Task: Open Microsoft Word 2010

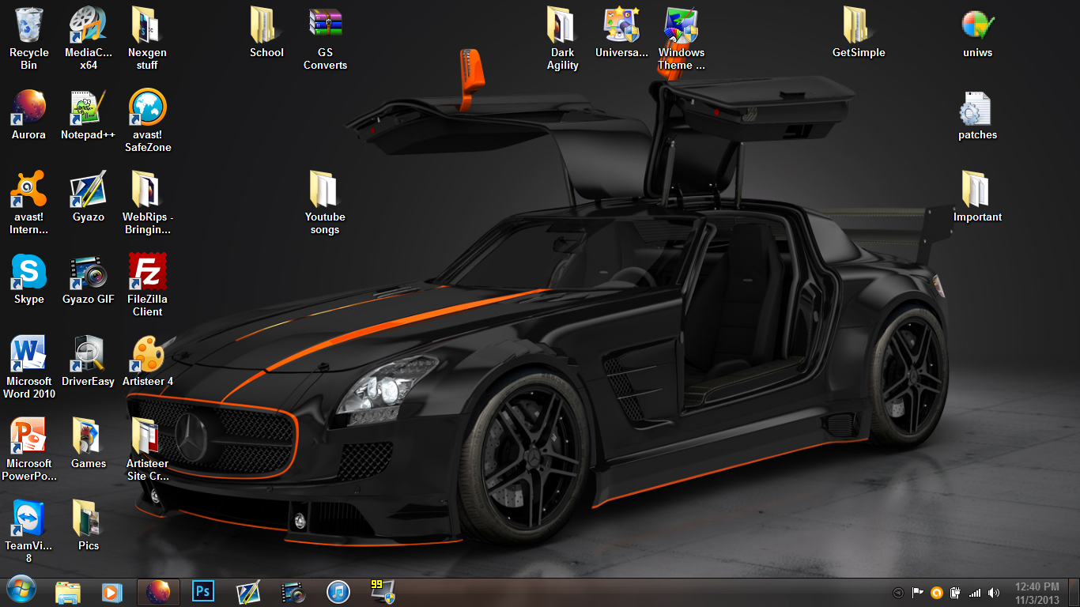Action: coord(29,366)
